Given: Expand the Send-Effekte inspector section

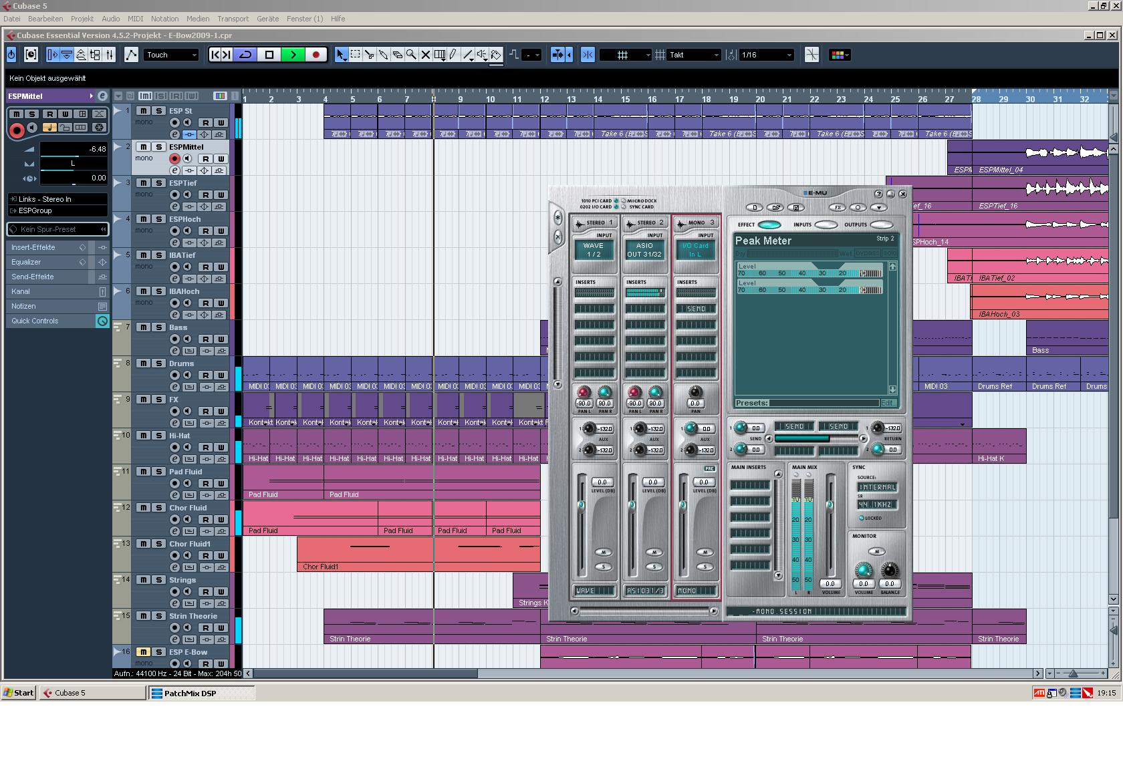Looking at the screenshot, I should coord(57,277).
